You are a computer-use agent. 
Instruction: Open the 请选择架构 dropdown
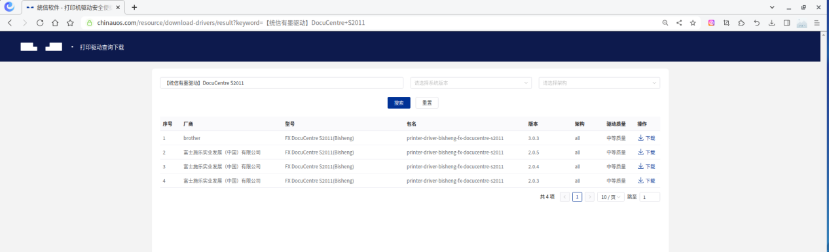pyautogui.click(x=599, y=83)
